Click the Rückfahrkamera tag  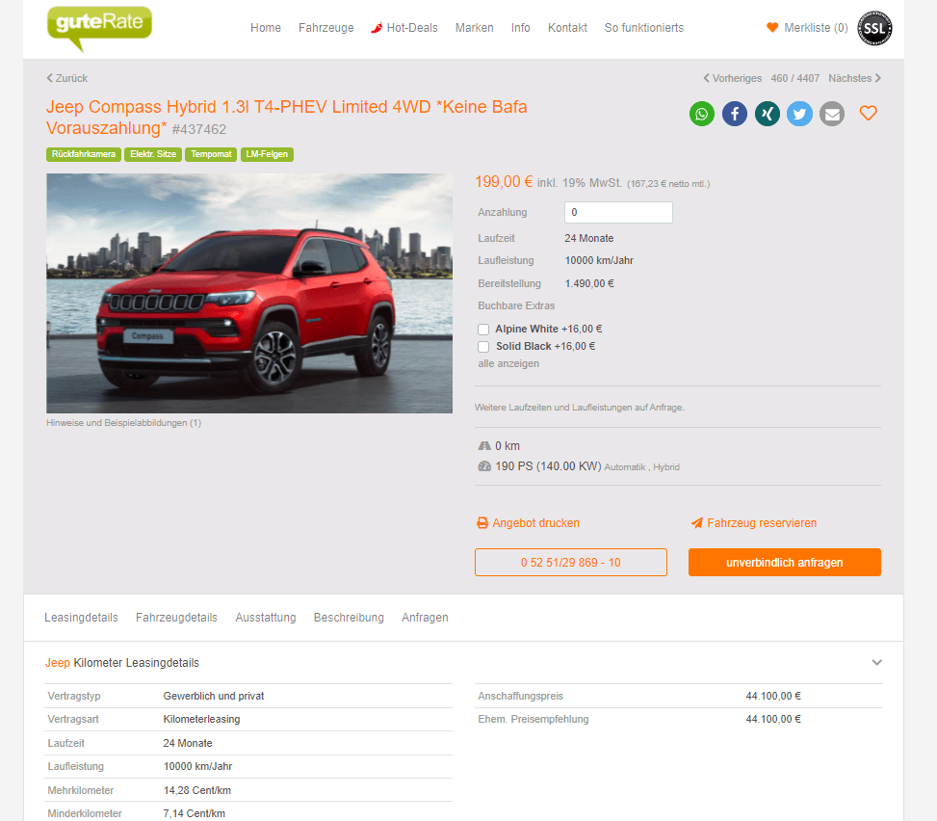84,154
